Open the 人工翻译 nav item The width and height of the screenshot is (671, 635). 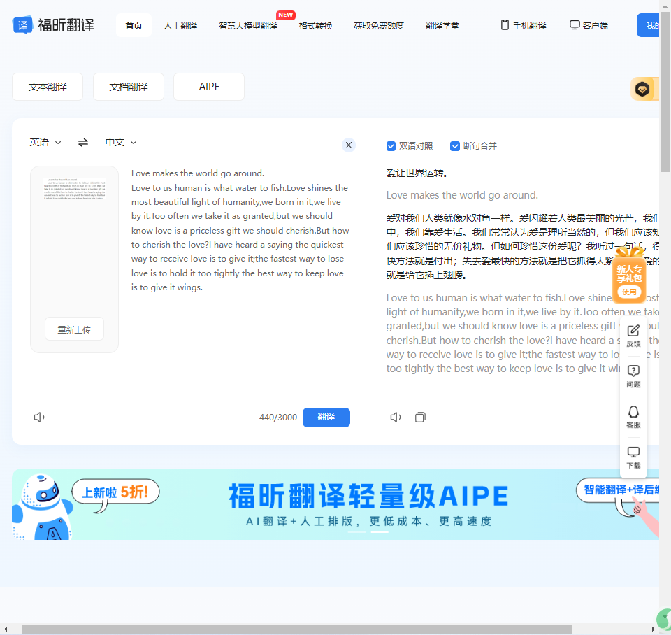[x=180, y=25]
